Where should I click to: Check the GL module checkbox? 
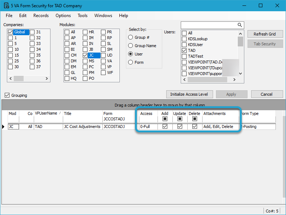[x=67, y=73]
